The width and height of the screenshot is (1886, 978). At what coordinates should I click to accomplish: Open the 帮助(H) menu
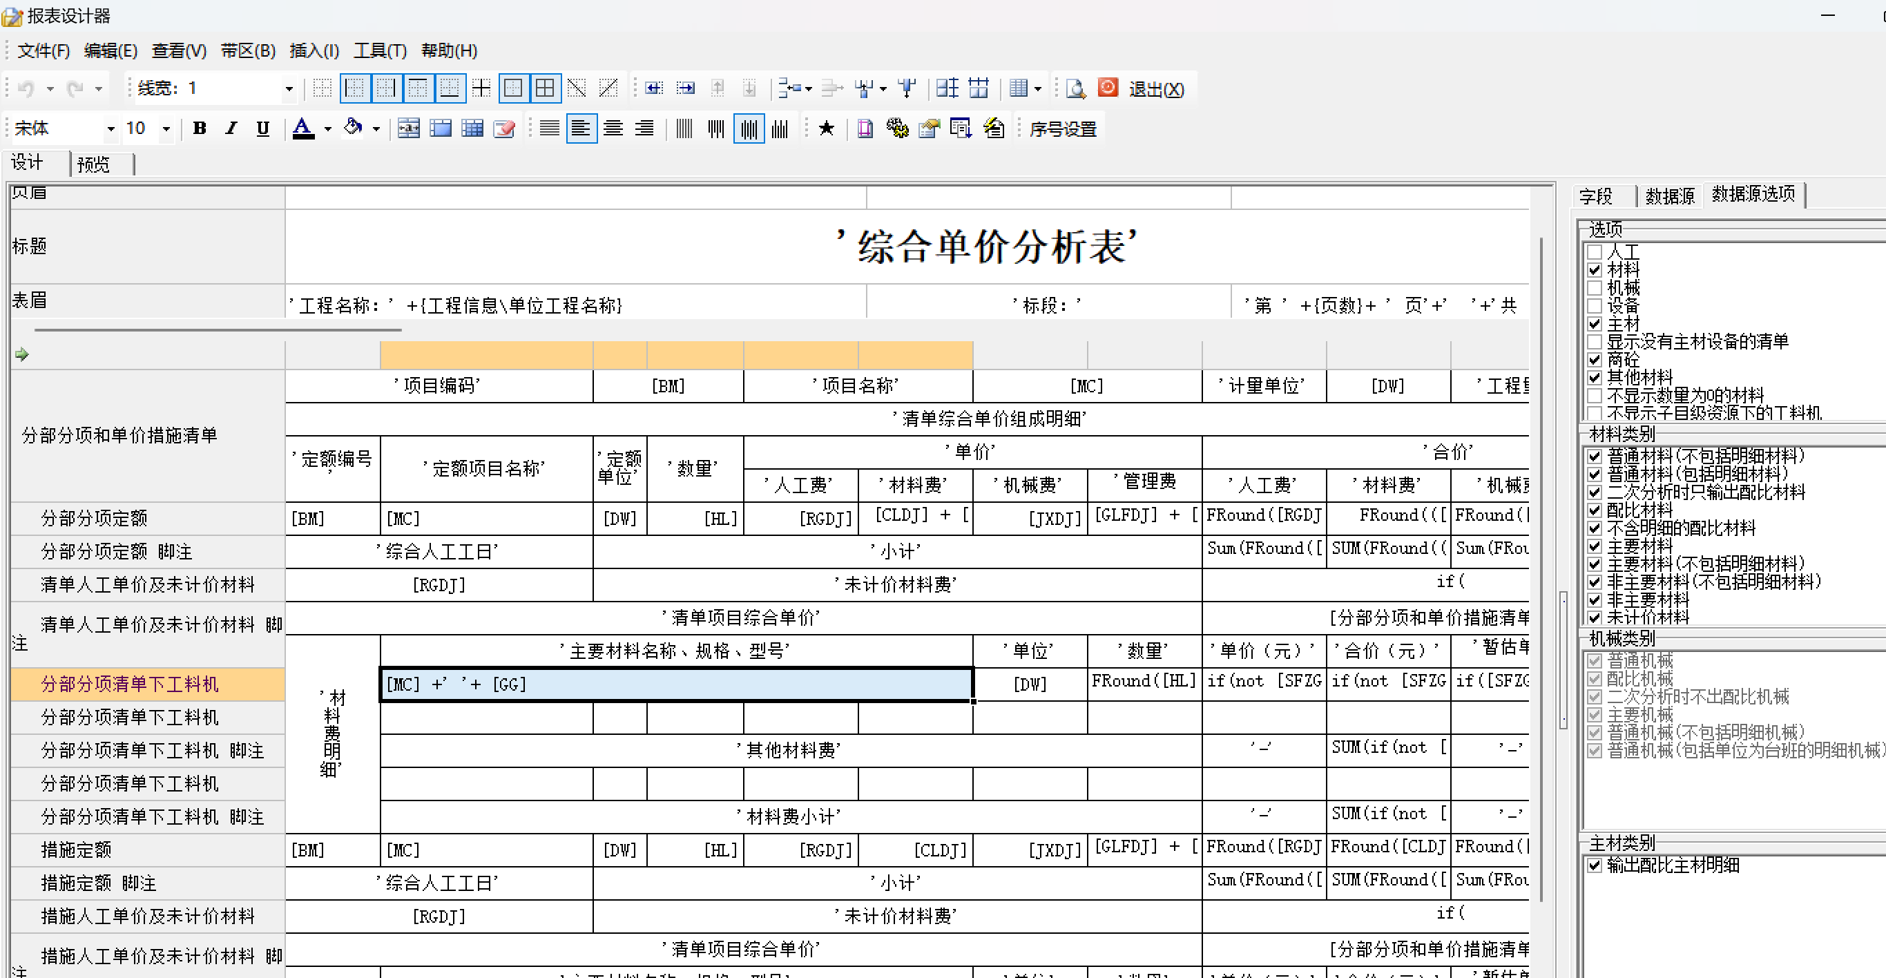coord(449,50)
